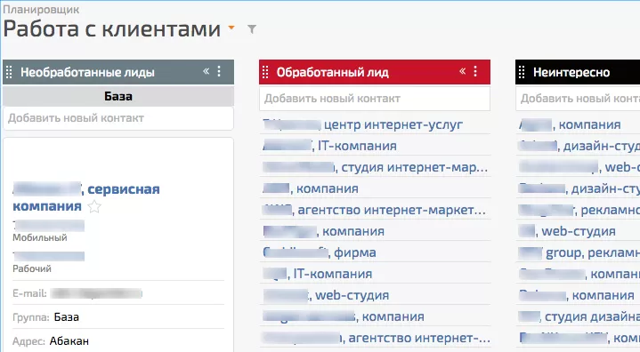Image resolution: width=640 pixels, height=352 pixels.
Task: Collapse the Обработанный лид column
Action: 463,71
